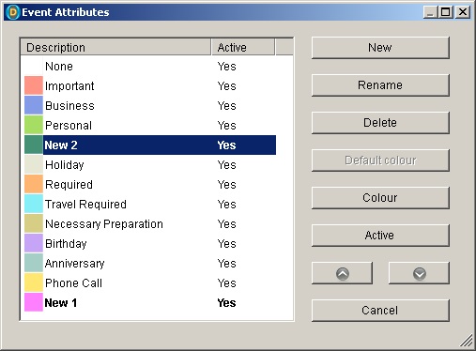Click the resize grip at window corner

pos(467,341)
